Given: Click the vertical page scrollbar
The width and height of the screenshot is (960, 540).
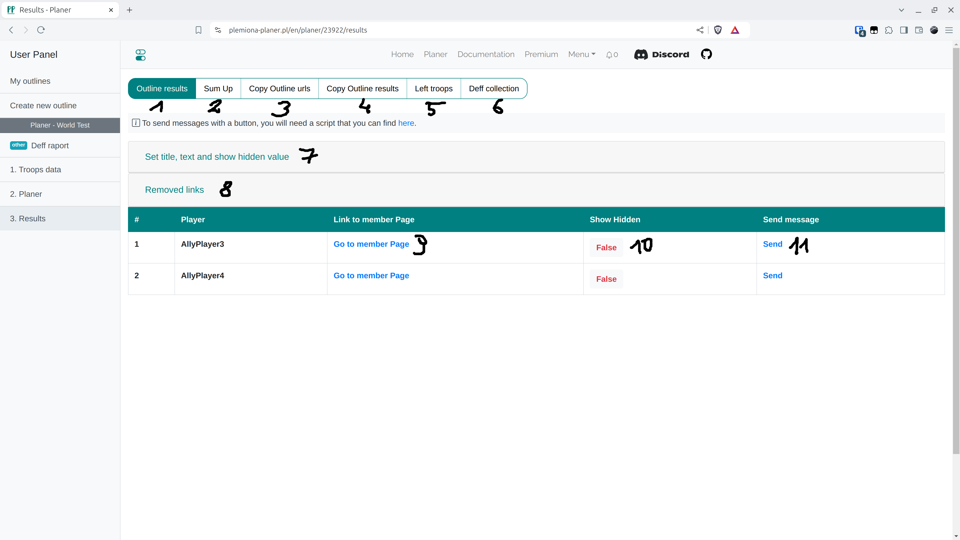Looking at the screenshot, I should coord(956,250).
